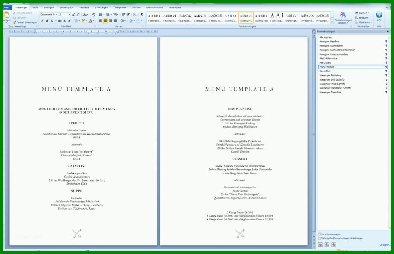Image resolution: width=394 pixels, height=254 pixels.
Task: Select Menü Titel style in ribbon gallery
Action: coord(262,18)
